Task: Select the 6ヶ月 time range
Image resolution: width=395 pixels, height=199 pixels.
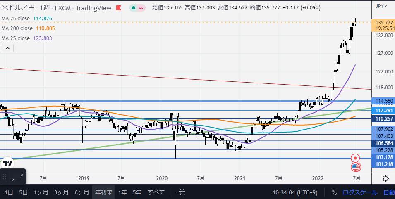Action: [82, 192]
